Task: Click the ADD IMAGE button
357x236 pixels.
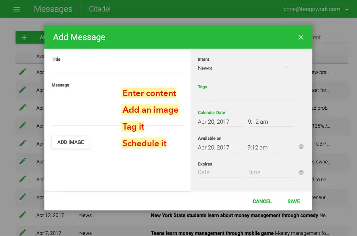Action: coord(71,142)
